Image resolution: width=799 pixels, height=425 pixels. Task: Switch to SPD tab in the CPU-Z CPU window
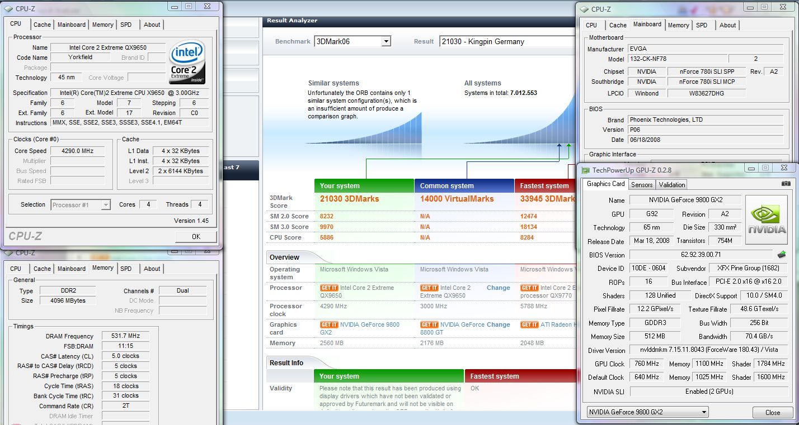tap(126, 25)
